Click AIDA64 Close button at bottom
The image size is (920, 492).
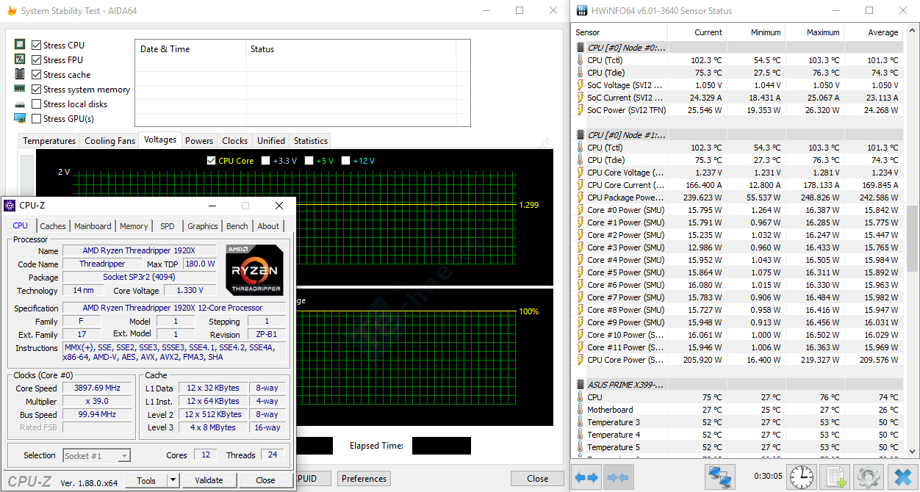538,478
